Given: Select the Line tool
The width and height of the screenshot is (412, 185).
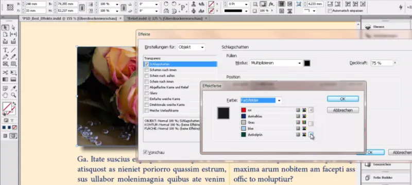Looking at the screenshot, I should coord(13,50).
